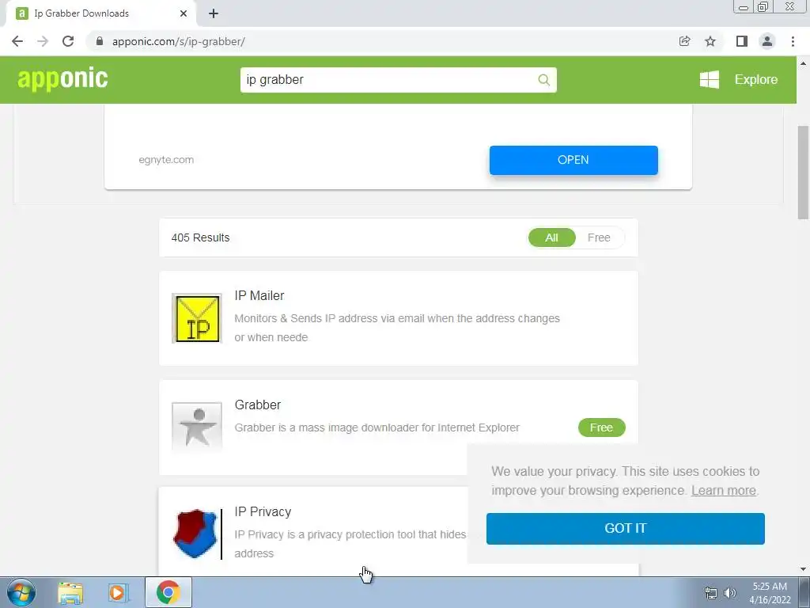Click the scrollbar down arrow
The width and height of the screenshot is (810, 608).
tap(803, 569)
